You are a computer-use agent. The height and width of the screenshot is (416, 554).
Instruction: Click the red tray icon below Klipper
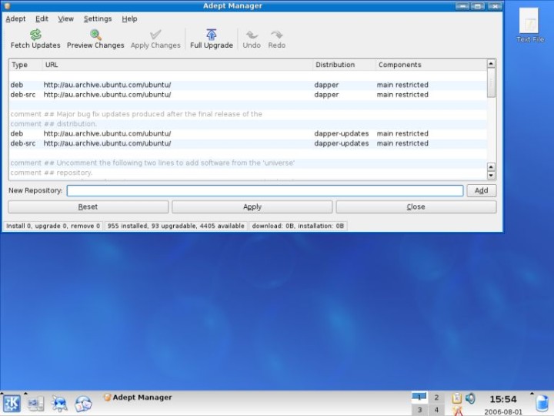click(457, 411)
